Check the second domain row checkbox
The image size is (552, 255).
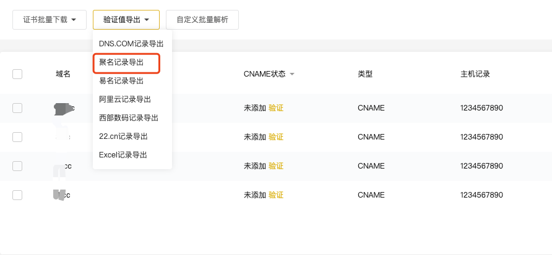[17, 137]
